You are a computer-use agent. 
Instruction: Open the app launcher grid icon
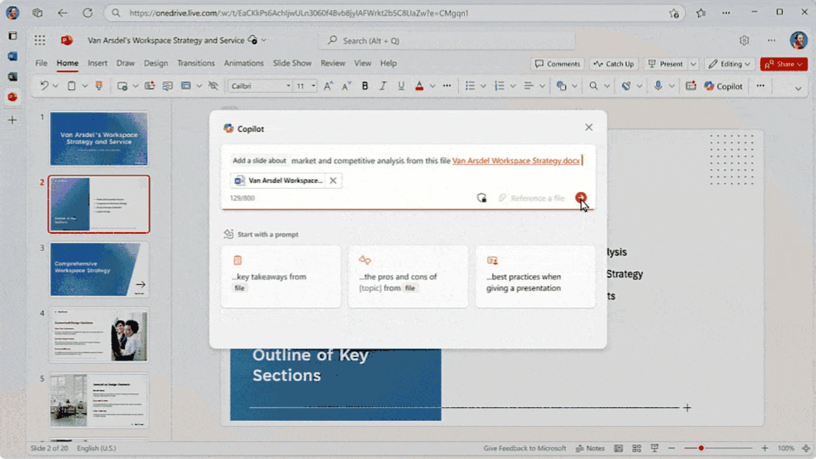coord(40,40)
